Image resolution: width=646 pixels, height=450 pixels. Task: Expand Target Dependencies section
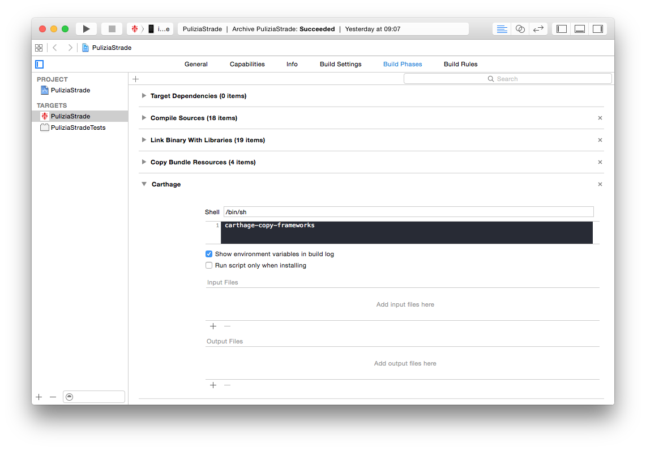point(144,96)
